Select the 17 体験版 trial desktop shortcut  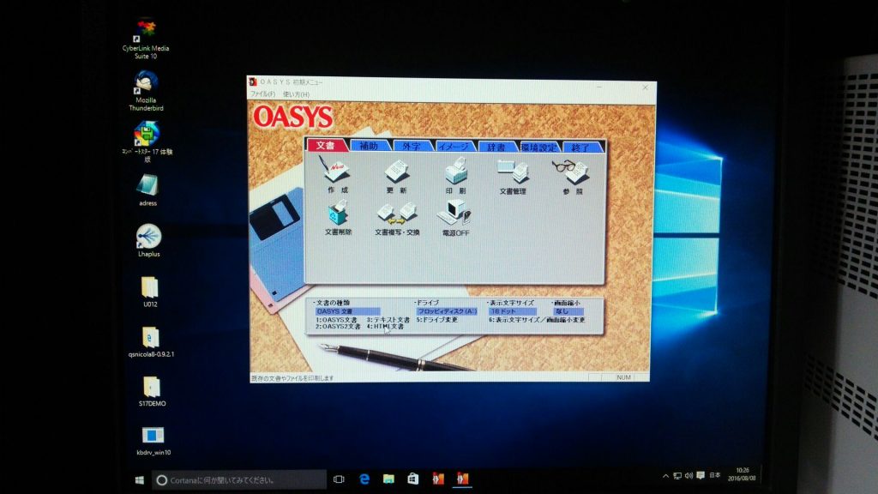coord(147,142)
